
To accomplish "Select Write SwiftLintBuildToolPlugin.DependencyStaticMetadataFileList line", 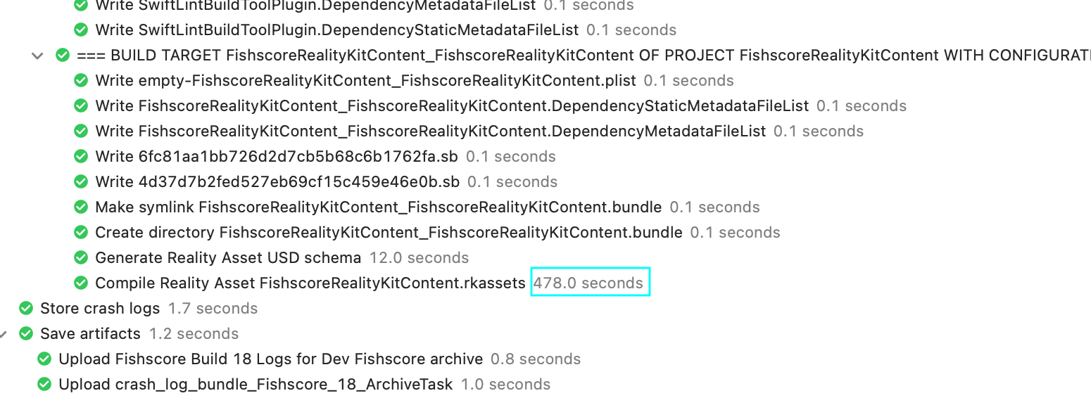I will click(337, 30).
